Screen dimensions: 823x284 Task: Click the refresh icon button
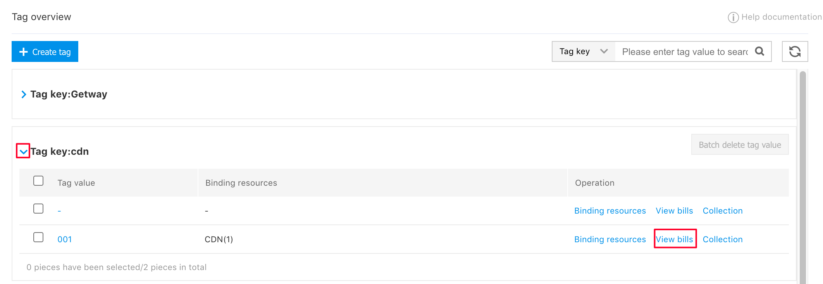795,51
